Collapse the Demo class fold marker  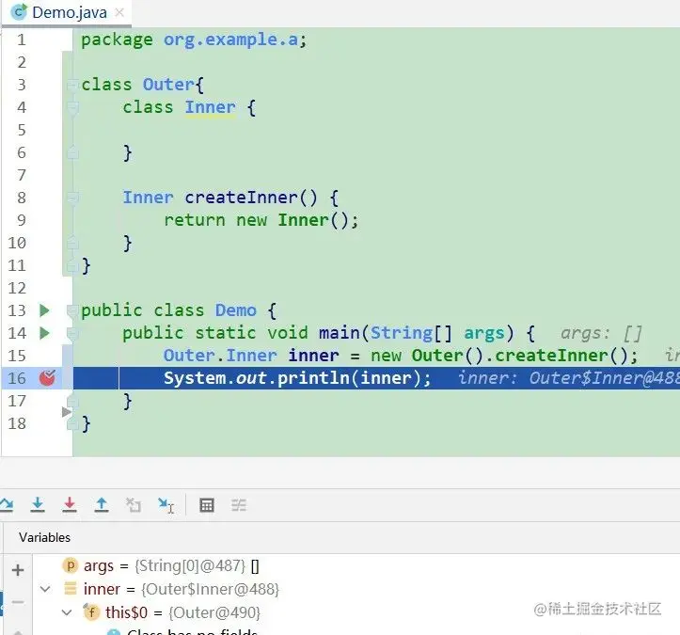click(x=72, y=310)
